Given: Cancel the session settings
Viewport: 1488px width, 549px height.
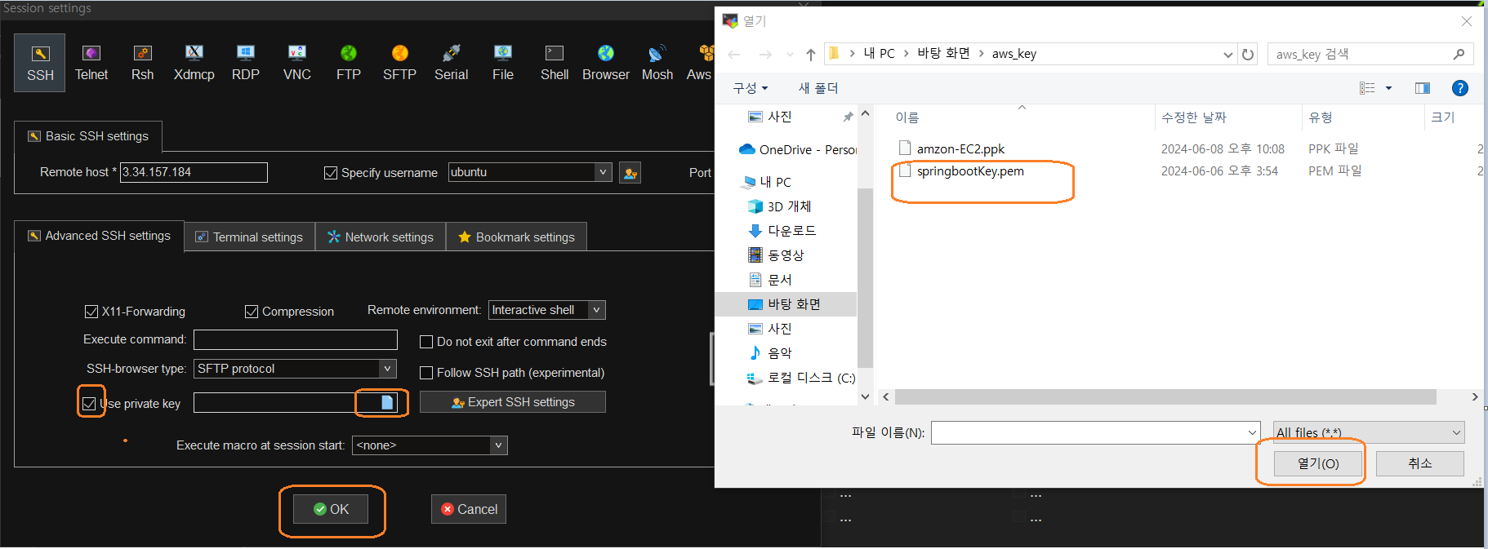Looking at the screenshot, I should coord(469,509).
